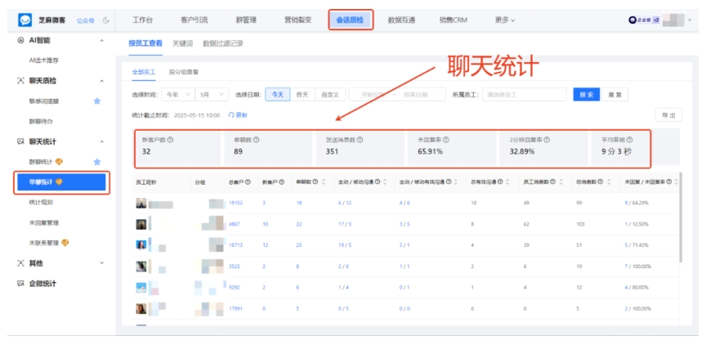The image size is (706, 345).
Task: Sort the table by 总消息数 column
Action: (x=610, y=182)
